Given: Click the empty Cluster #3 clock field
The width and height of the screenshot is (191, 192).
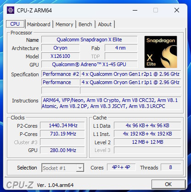Looking at the screenshot, I should click(x=62, y=142).
